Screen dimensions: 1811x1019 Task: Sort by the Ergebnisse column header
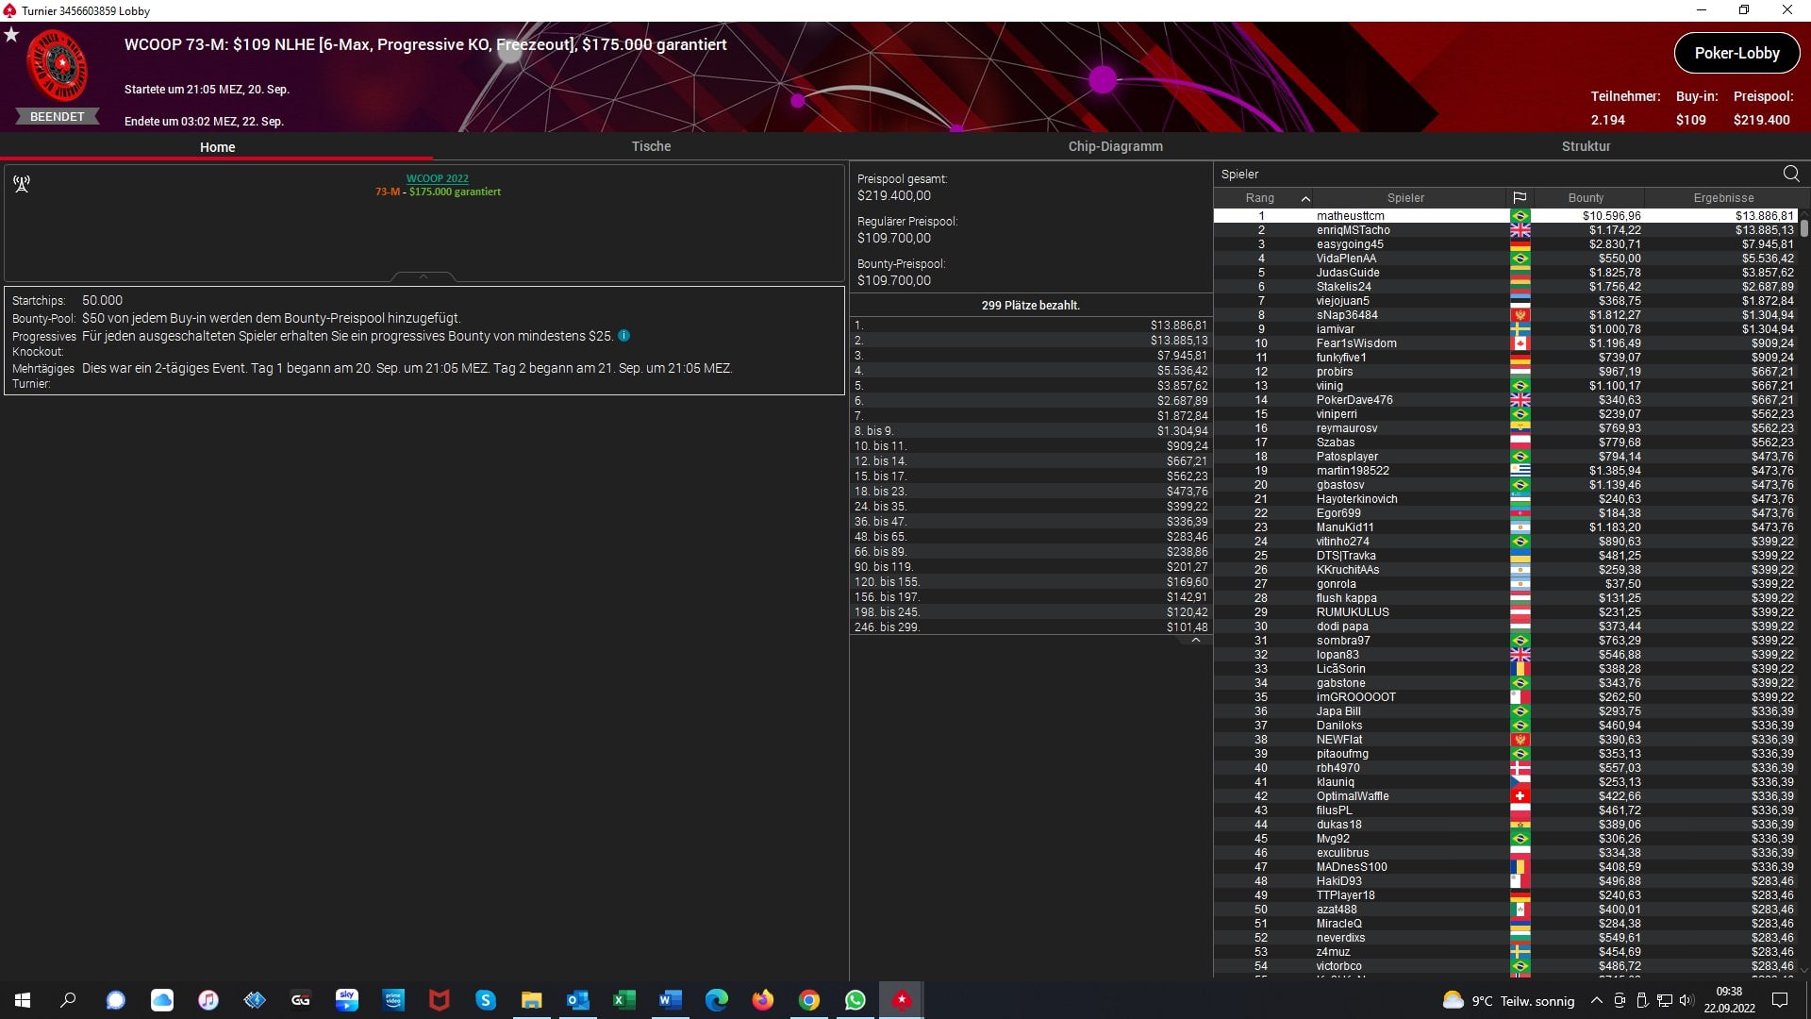tap(1723, 198)
